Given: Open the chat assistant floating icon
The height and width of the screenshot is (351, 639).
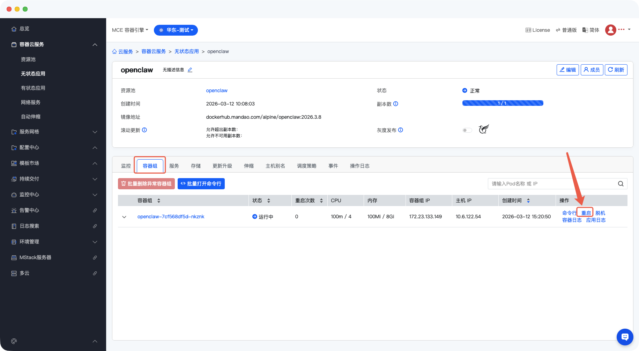Looking at the screenshot, I should click(x=625, y=337).
